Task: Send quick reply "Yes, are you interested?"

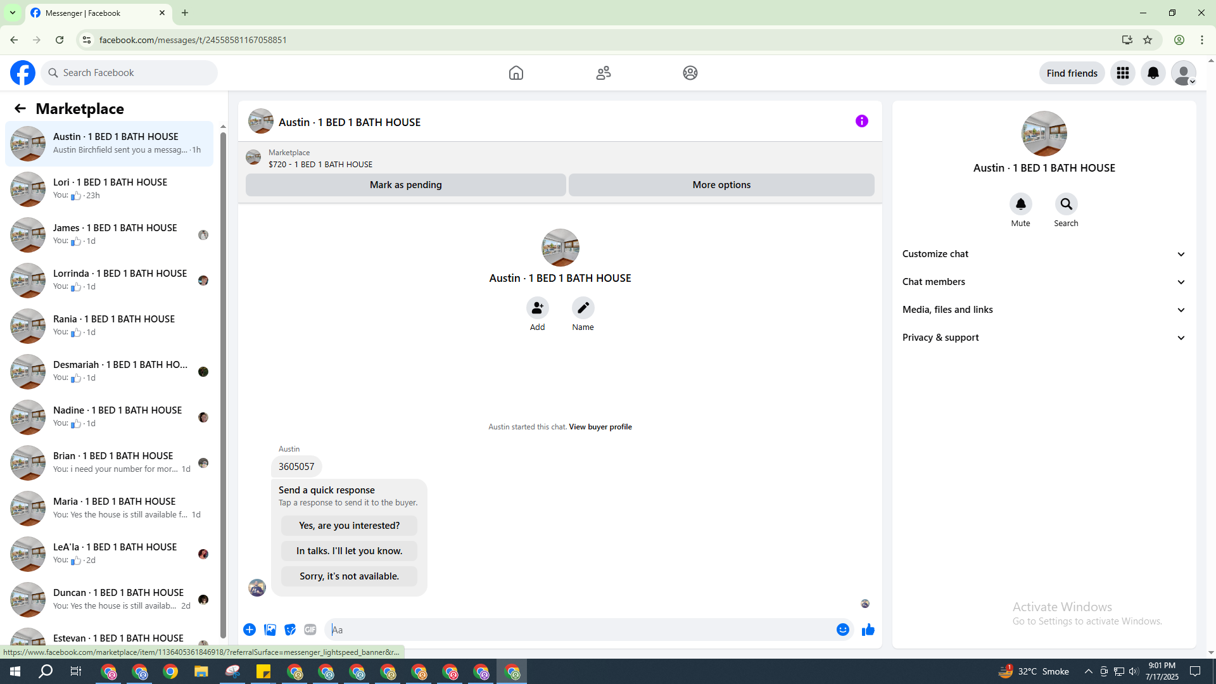Action: [x=350, y=526]
